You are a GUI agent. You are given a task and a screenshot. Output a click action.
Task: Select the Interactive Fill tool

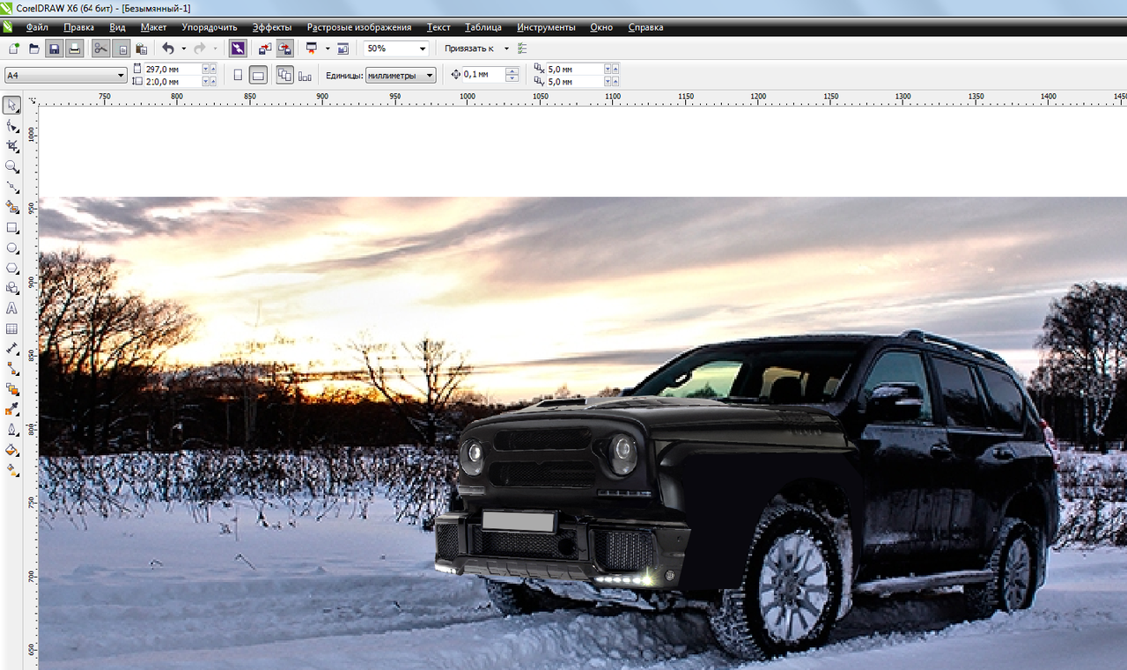coord(12,470)
